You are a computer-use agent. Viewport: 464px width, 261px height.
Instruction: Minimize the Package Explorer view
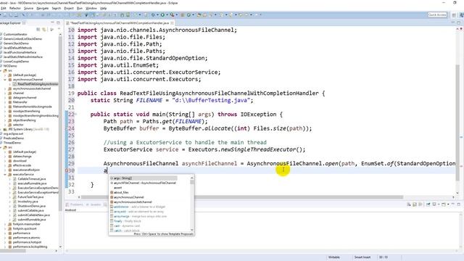[53, 22]
